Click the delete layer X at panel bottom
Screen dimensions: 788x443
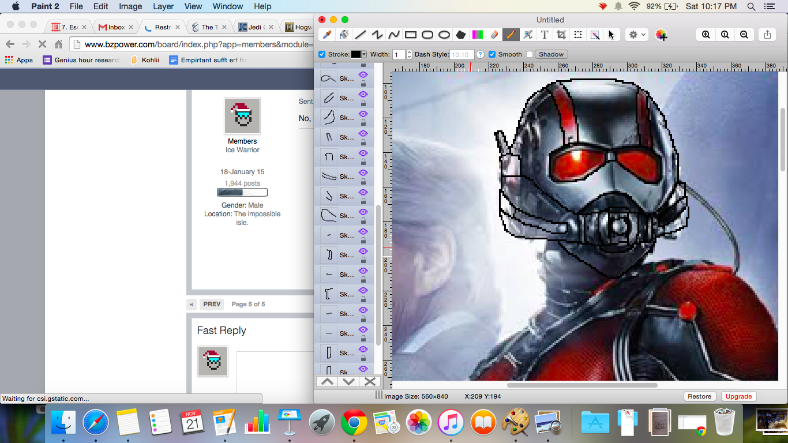tap(370, 381)
